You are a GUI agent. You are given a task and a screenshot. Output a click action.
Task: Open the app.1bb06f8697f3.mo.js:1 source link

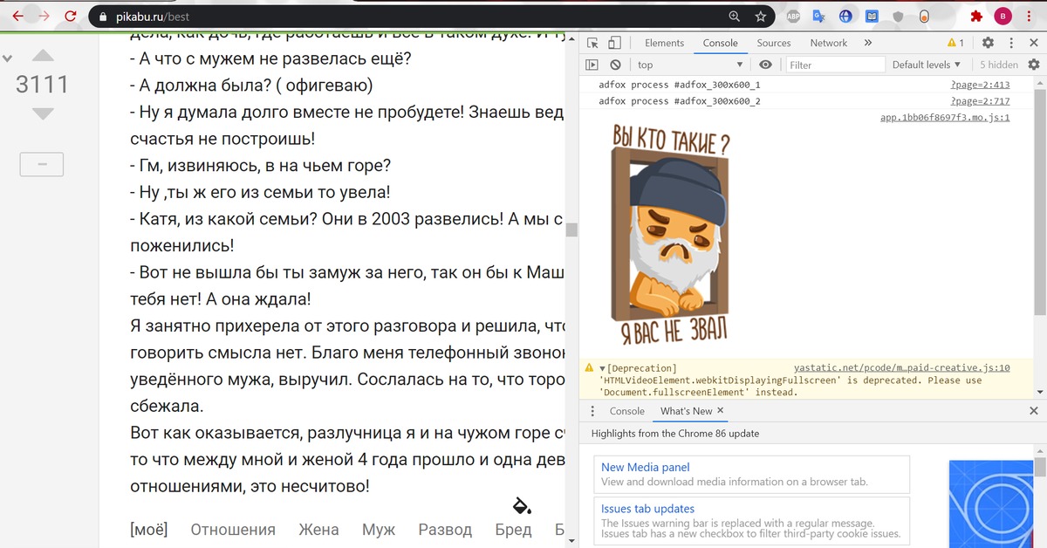click(944, 117)
